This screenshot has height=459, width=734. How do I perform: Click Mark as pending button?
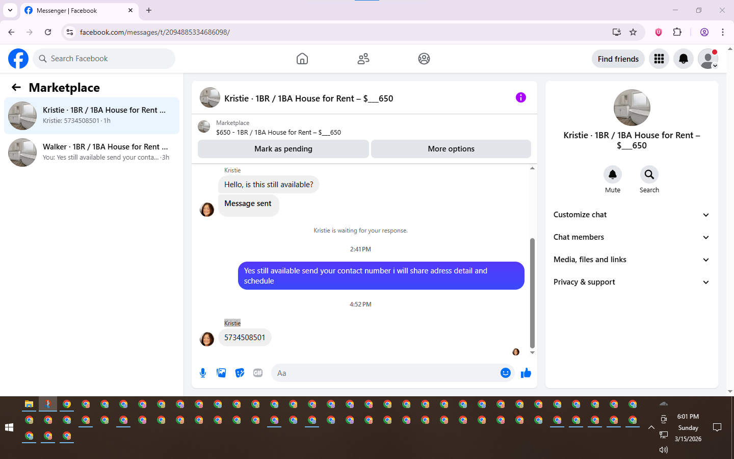click(283, 149)
